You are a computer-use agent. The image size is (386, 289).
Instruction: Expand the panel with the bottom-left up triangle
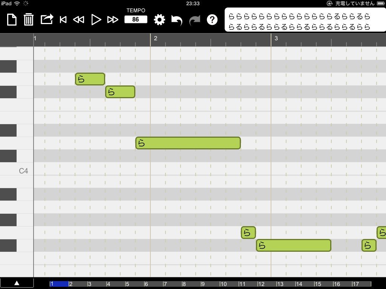(17, 283)
